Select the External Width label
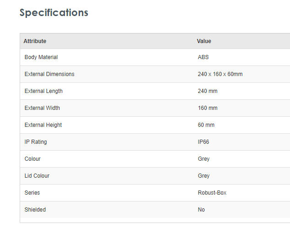The image size is (290, 234). (42, 108)
